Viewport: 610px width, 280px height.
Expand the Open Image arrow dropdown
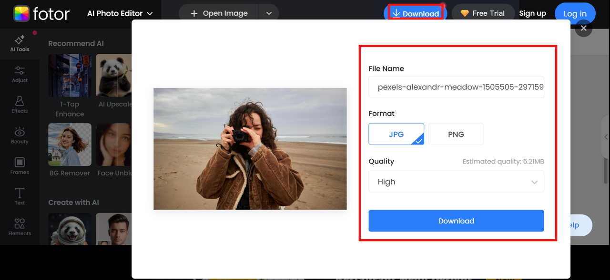[x=269, y=13]
